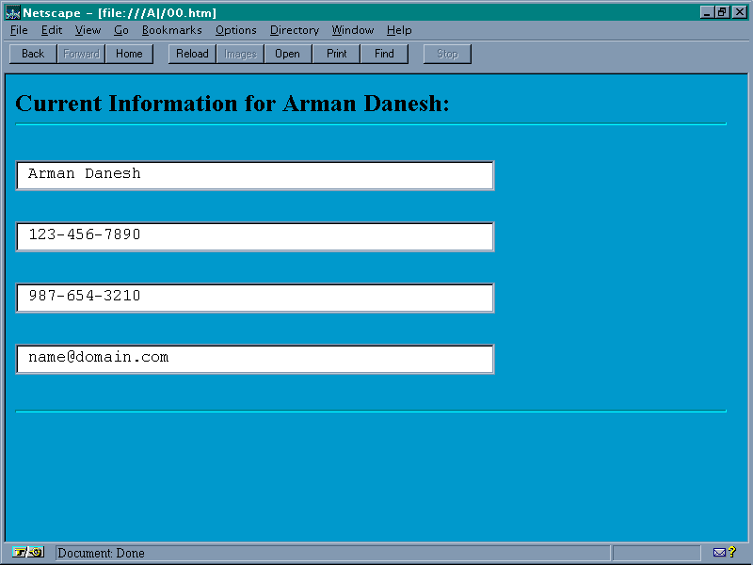Image resolution: width=753 pixels, height=565 pixels.
Task: Click the email field with name@domain.com
Action: point(254,359)
